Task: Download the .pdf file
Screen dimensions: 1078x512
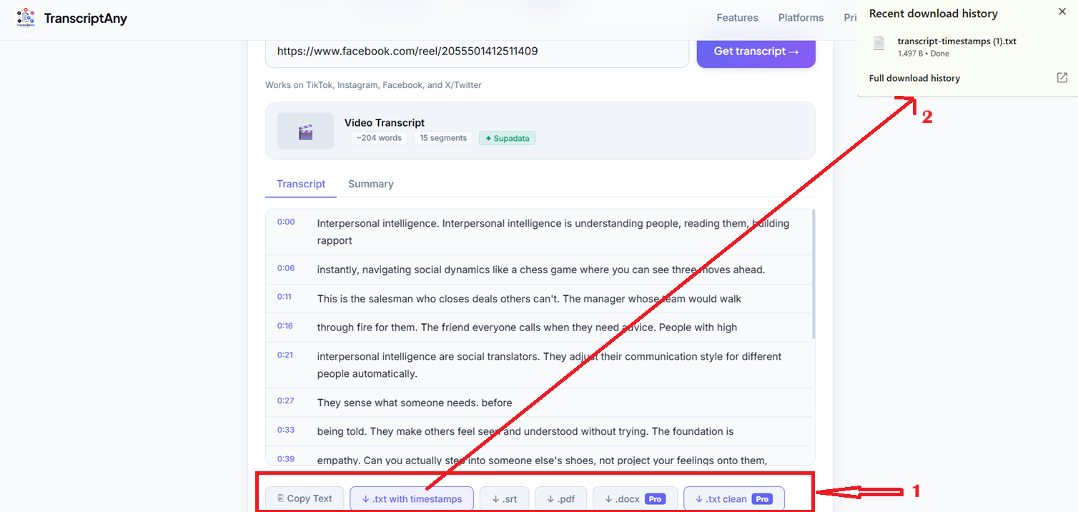Action: click(x=560, y=498)
